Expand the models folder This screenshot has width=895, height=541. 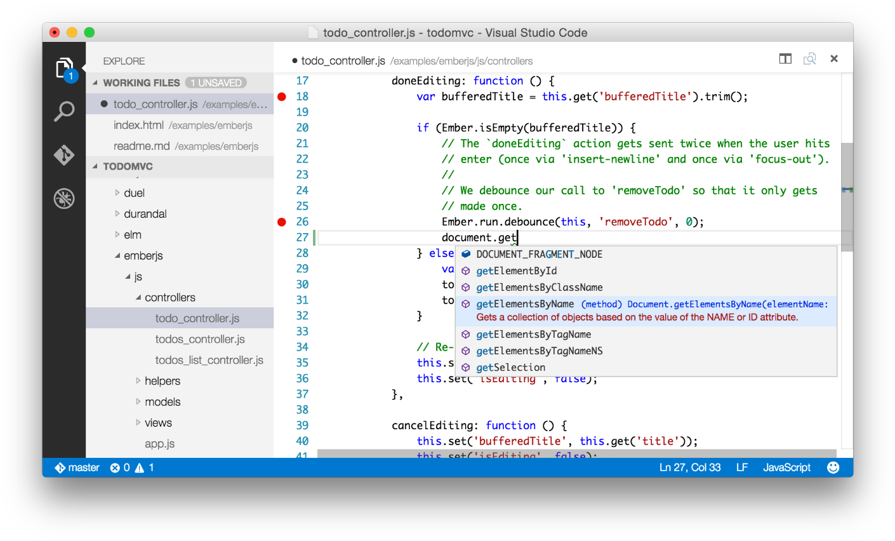coord(138,402)
